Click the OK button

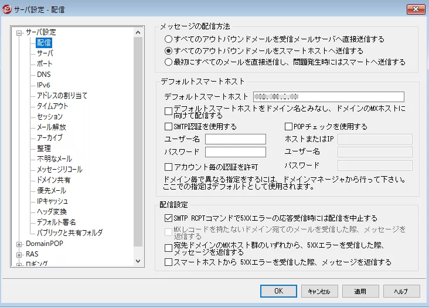(x=278, y=291)
